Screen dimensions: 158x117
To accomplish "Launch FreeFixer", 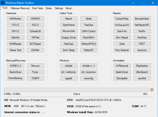I will 142,38.
